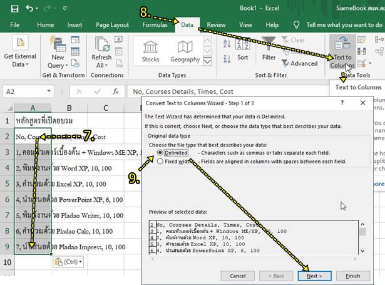
Task: Switch to the Insert ribbon tab
Action: [x=74, y=25]
